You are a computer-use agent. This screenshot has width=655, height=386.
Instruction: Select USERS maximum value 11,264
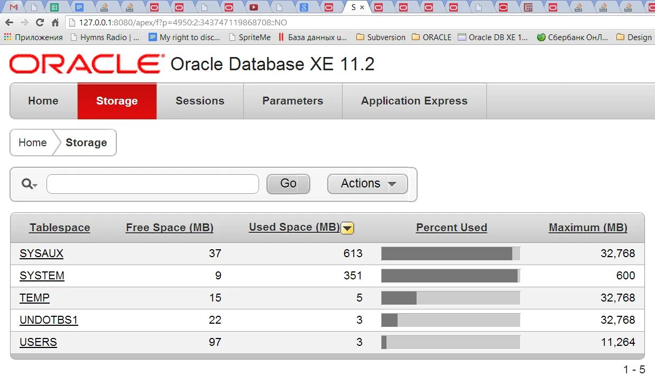pos(618,342)
